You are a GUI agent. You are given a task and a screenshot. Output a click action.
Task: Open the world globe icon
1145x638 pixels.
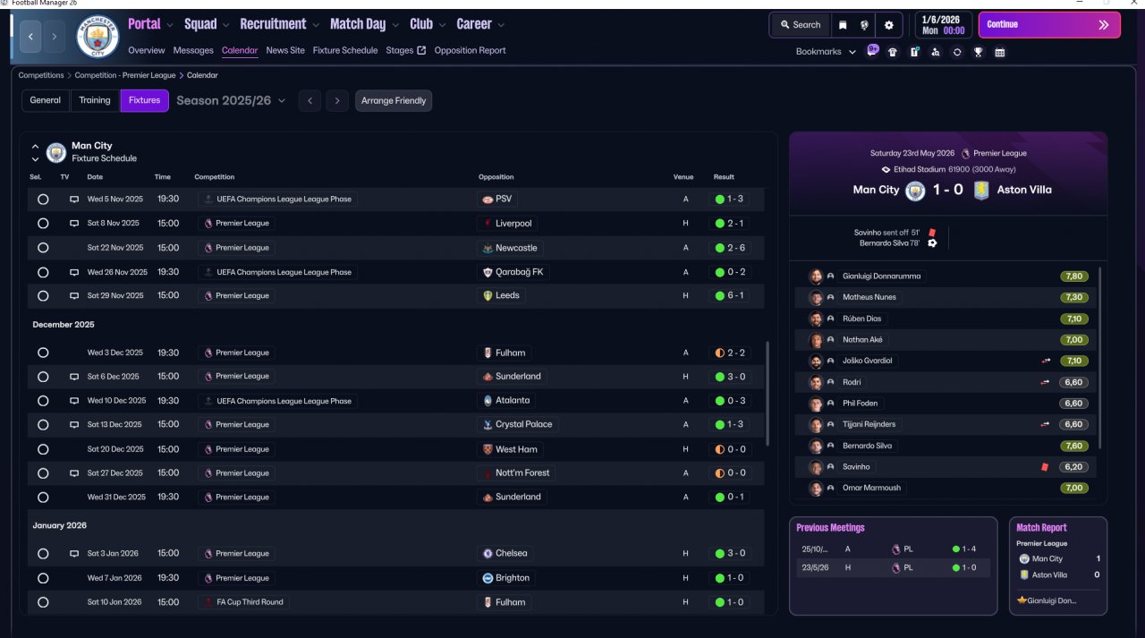pyautogui.click(x=864, y=25)
